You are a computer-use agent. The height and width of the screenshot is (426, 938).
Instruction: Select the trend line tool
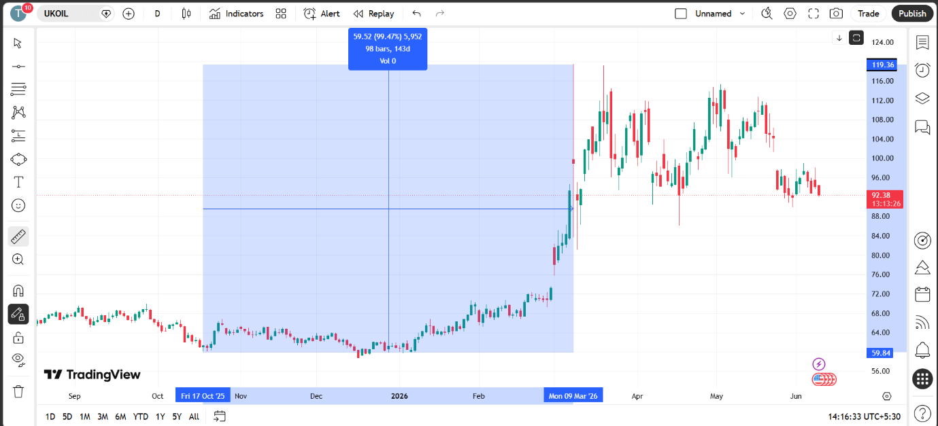coord(18,67)
